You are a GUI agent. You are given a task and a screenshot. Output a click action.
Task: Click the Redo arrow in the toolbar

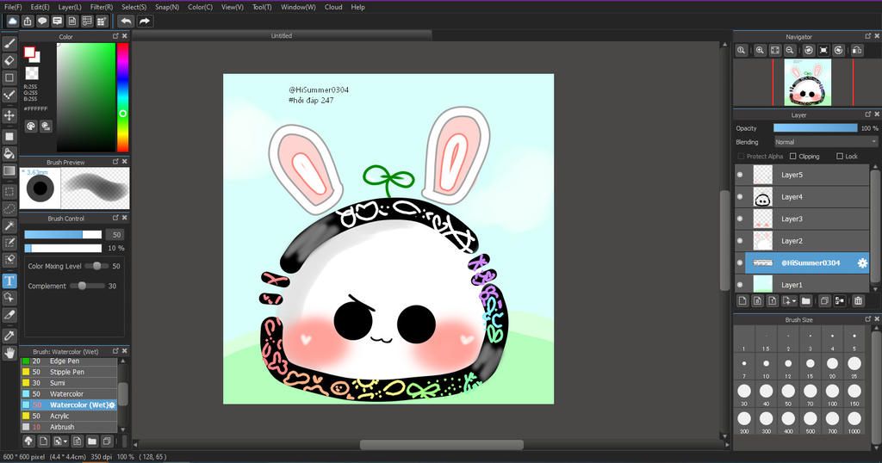(x=145, y=22)
